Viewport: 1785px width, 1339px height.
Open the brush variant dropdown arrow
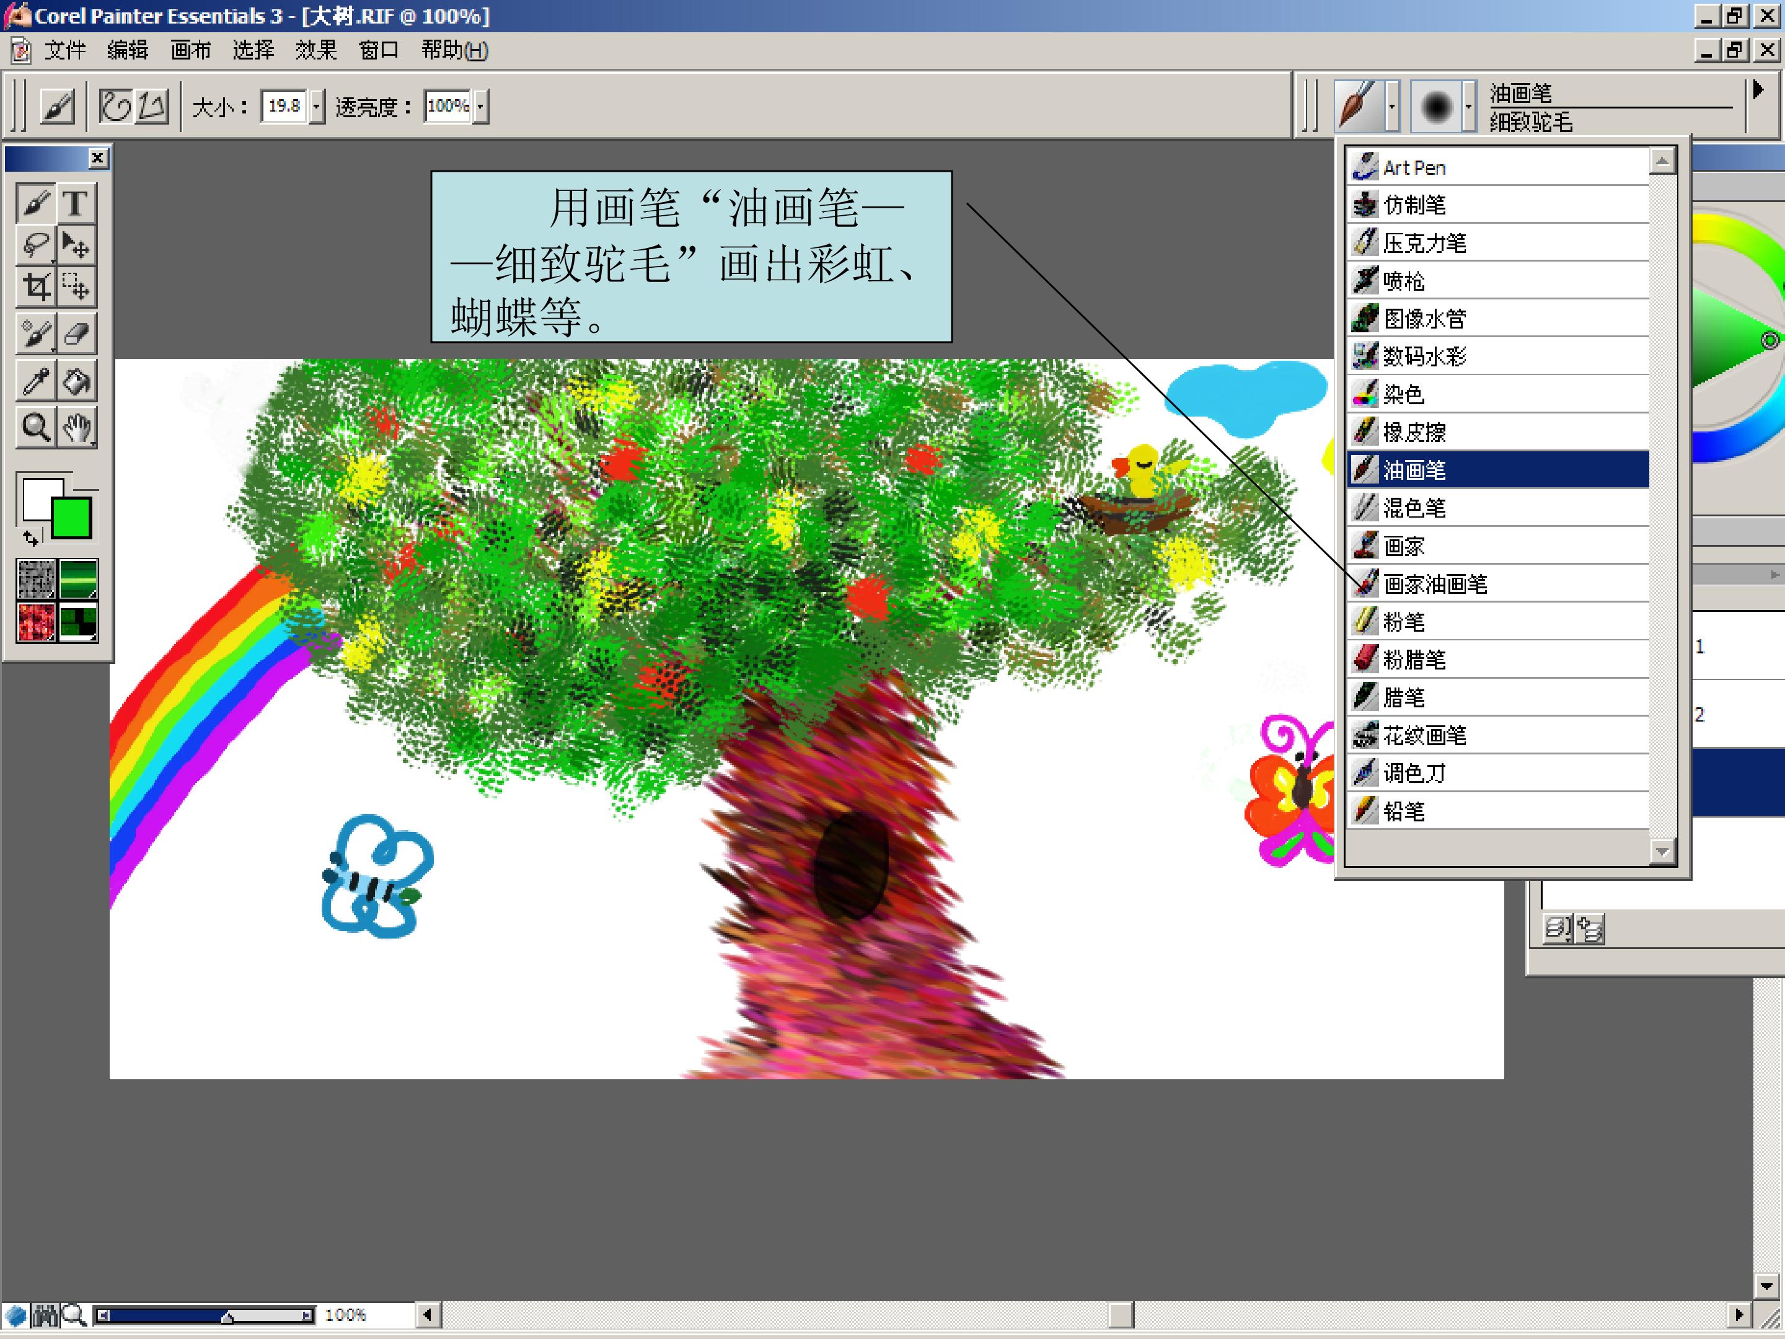[x=1469, y=106]
